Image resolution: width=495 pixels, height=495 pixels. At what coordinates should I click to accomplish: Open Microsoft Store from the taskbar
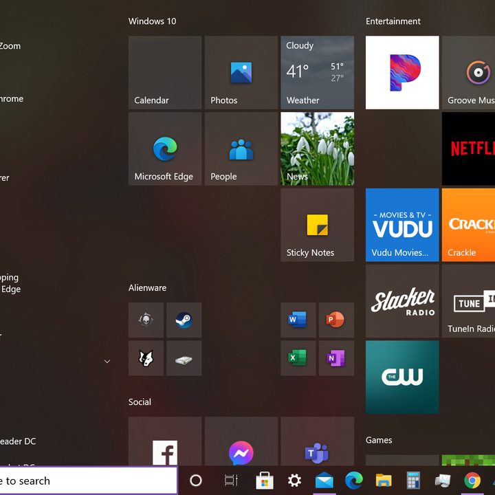coord(265,481)
